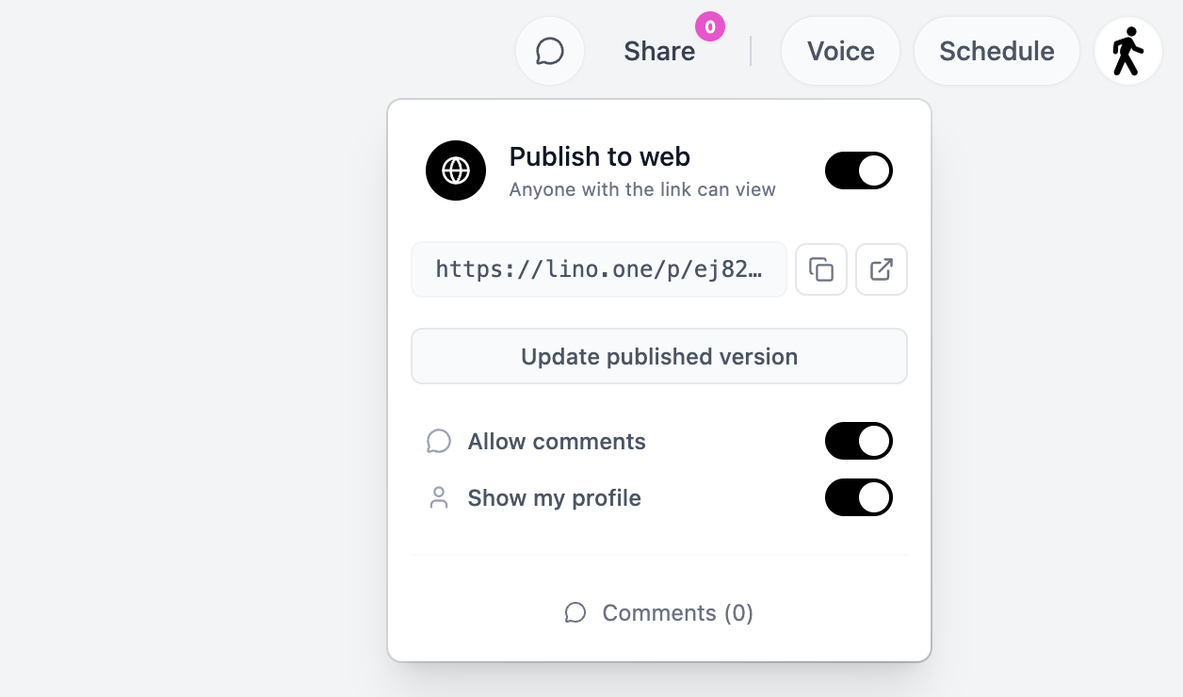Disable the Publish to web switch

pos(858,170)
